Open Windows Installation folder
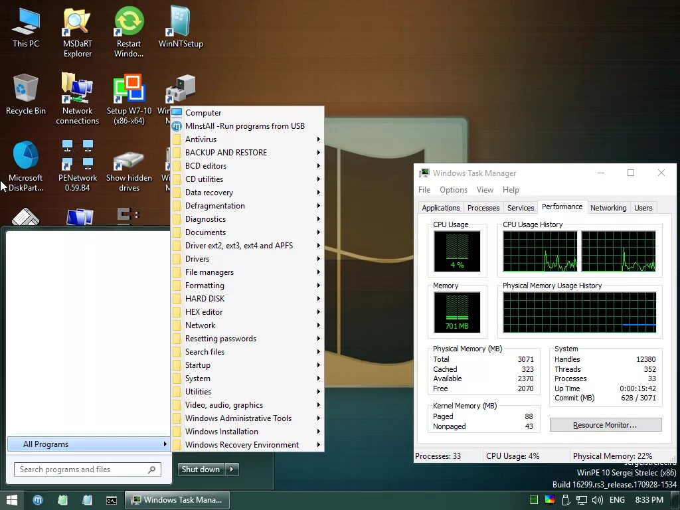The image size is (680, 510). click(247, 432)
